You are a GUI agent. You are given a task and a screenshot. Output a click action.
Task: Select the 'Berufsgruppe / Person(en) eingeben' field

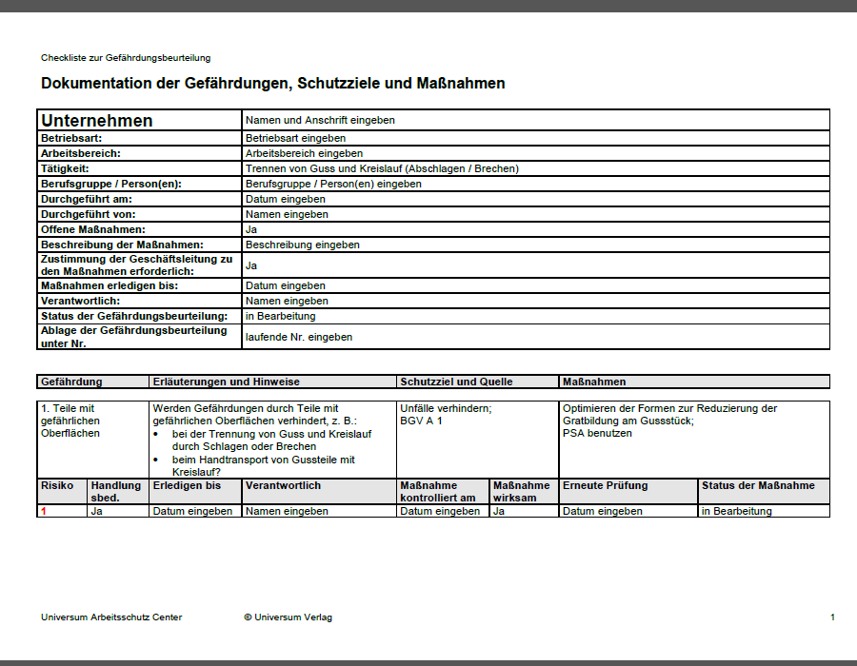[x=535, y=184]
